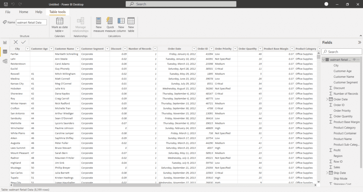Open Order Date column filter dropdown

click(x=194, y=49)
